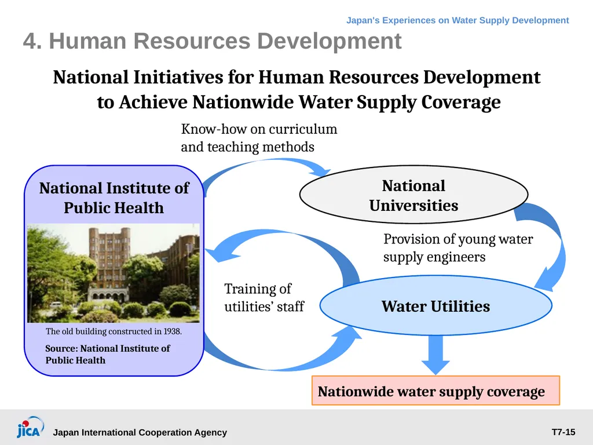
Task: Click the "utilities' staff" text line
Action: click(264, 307)
